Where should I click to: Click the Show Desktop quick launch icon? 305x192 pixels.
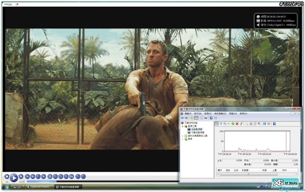[15, 187]
